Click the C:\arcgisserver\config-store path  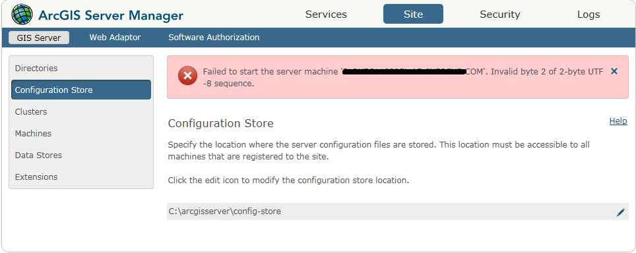[x=224, y=211]
